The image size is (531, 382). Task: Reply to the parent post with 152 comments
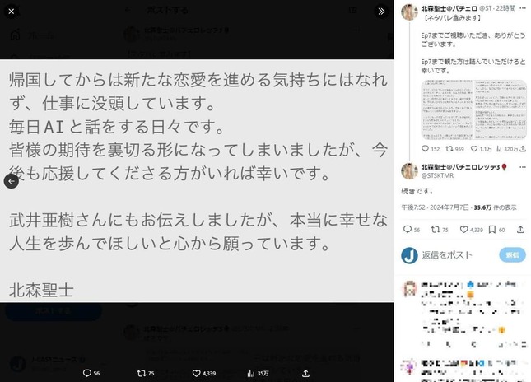[x=431, y=149]
